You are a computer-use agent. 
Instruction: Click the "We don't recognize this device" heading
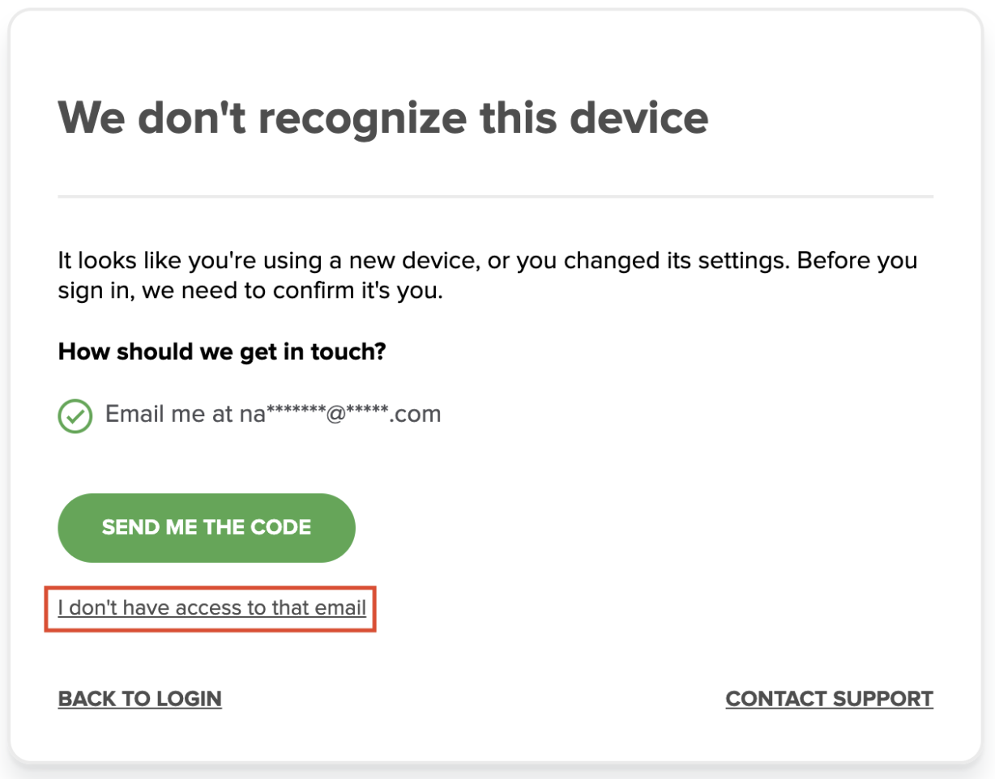tap(383, 118)
